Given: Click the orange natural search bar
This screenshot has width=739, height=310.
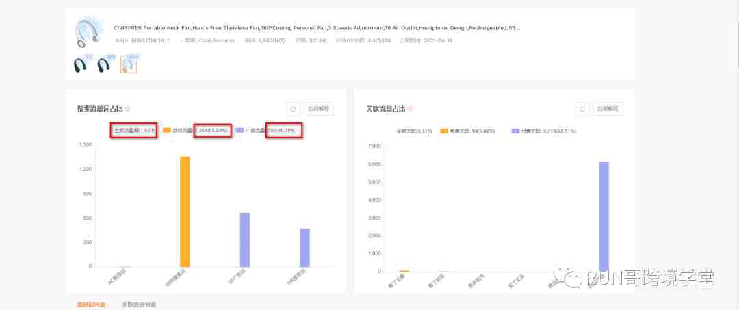Looking at the screenshot, I should (185, 211).
